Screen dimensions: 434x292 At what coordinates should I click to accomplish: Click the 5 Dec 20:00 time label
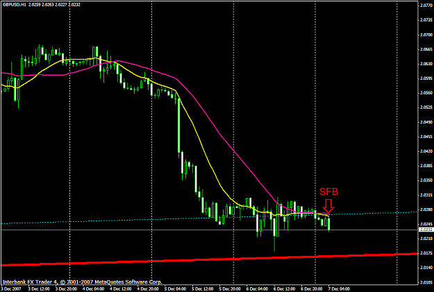pyautogui.click(x=230, y=289)
